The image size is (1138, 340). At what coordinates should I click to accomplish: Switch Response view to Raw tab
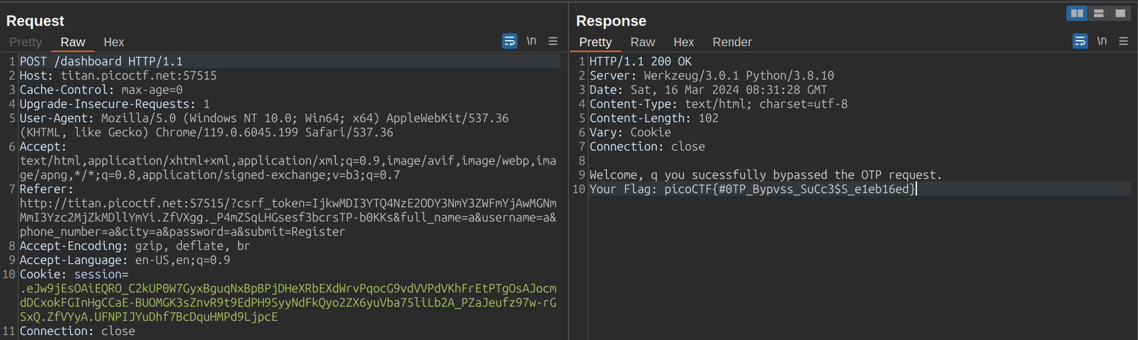tap(643, 42)
